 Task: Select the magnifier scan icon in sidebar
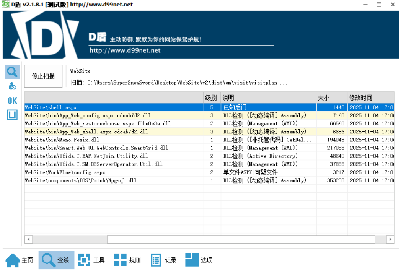coord(12,72)
